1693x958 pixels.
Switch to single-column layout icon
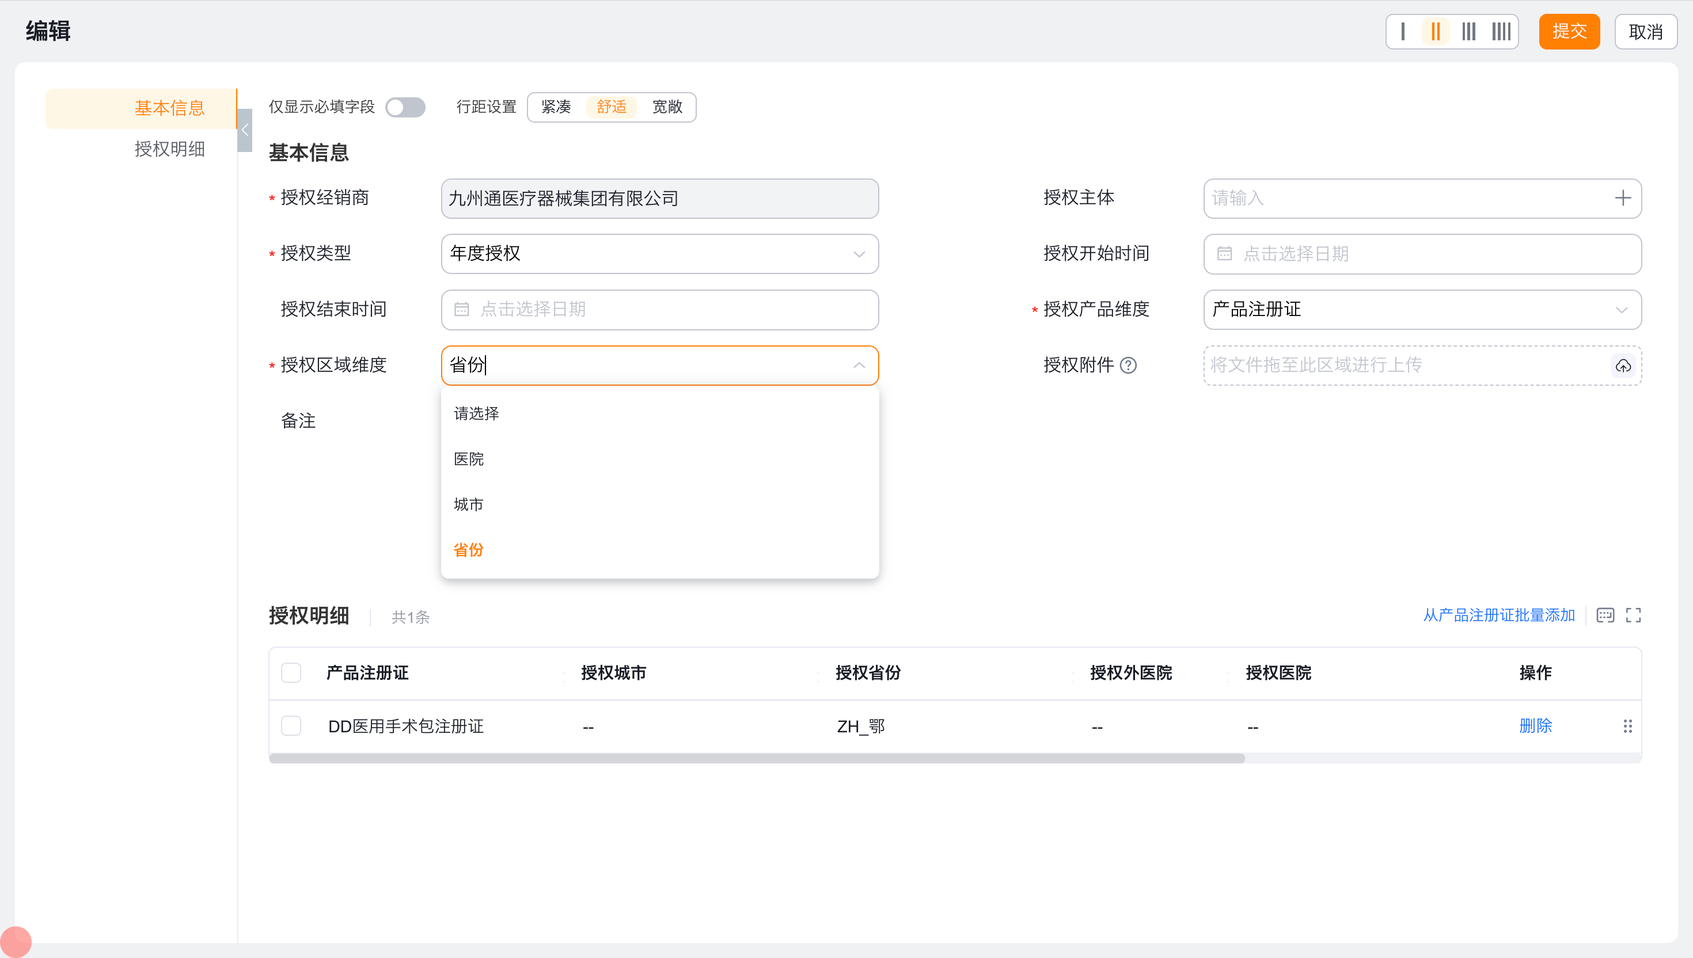[x=1403, y=32]
